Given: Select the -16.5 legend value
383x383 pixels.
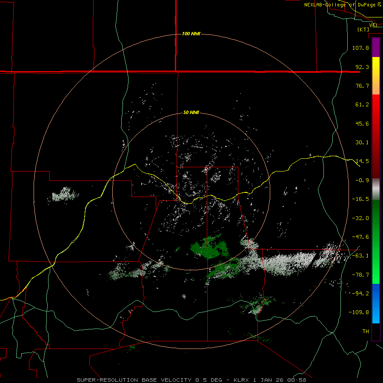Looking at the screenshot, I should tap(360, 199).
